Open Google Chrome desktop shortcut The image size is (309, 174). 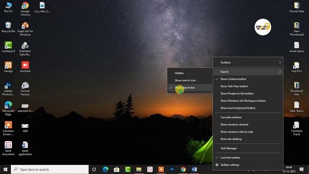25,9
